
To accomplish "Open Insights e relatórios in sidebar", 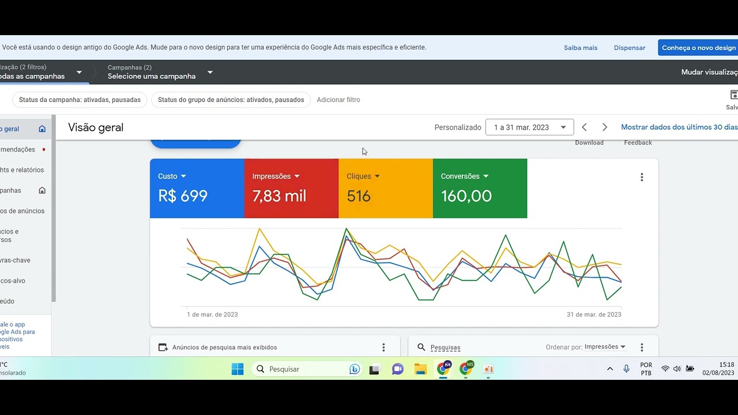I will click(x=23, y=170).
